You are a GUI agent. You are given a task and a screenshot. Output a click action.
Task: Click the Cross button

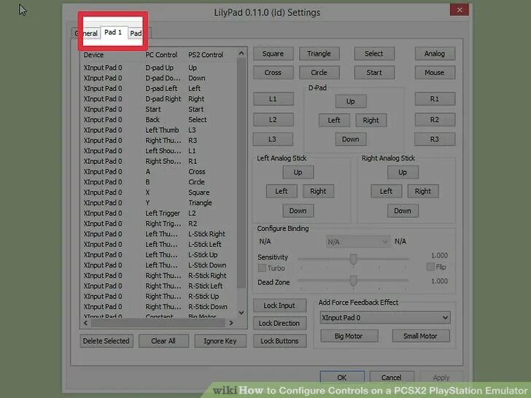(x=273, y=73)
